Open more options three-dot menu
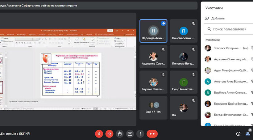 (x=140, y=134)
